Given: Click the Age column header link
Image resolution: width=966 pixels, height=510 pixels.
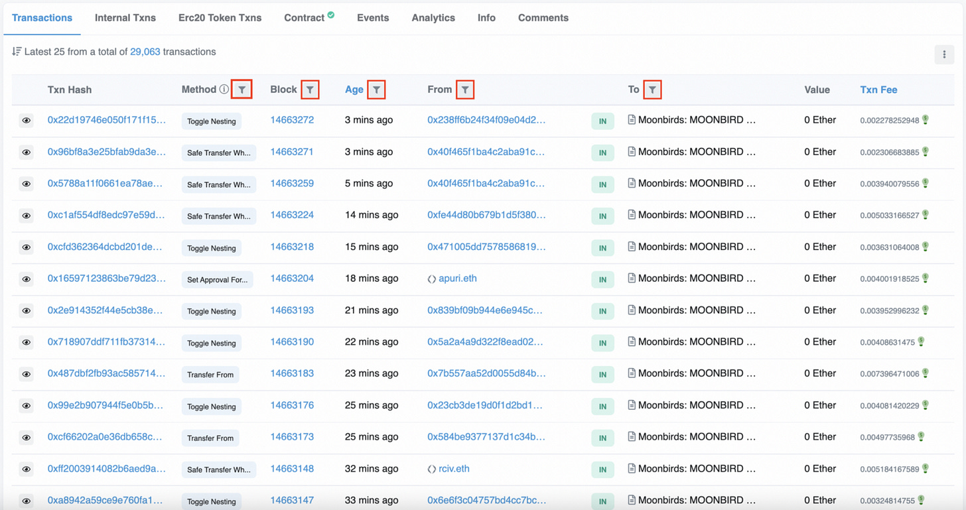Looking at the screenshot, I should point(354,90).
